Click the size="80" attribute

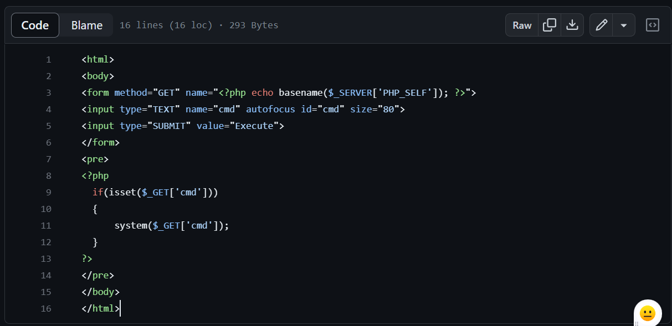375,109
